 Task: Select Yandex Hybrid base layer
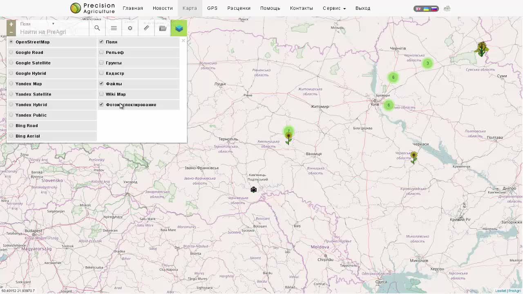click(52, 105)
